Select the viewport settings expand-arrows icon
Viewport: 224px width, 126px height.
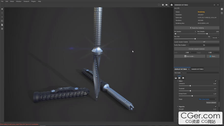tap(183, 78)
